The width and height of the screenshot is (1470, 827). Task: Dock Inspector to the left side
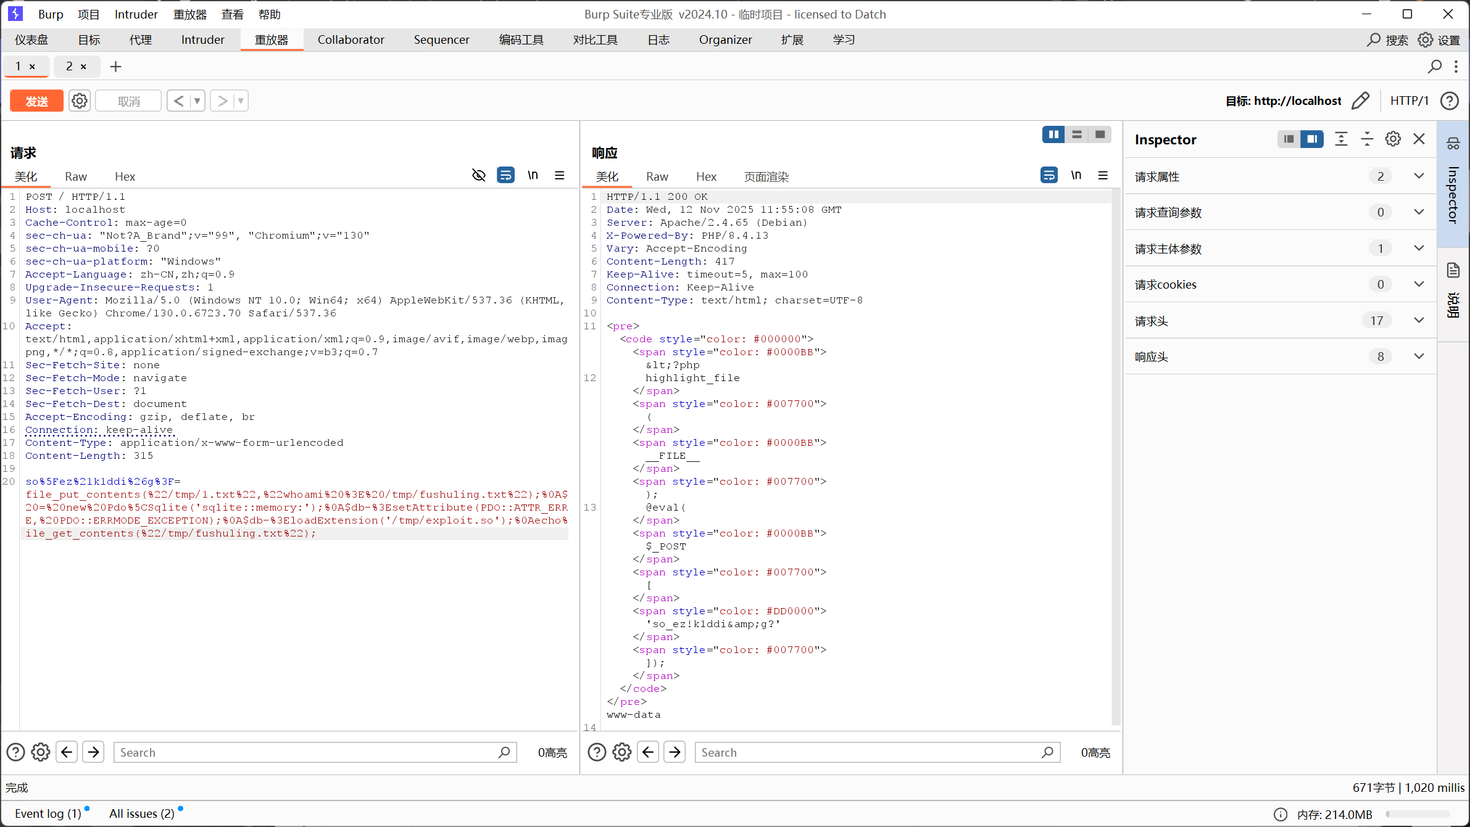(1289, 139)
